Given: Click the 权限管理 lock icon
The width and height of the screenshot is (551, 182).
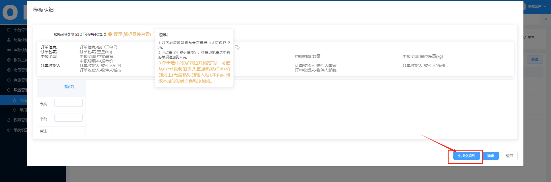Looking at the screenshot, I should [x=9, y=120].
